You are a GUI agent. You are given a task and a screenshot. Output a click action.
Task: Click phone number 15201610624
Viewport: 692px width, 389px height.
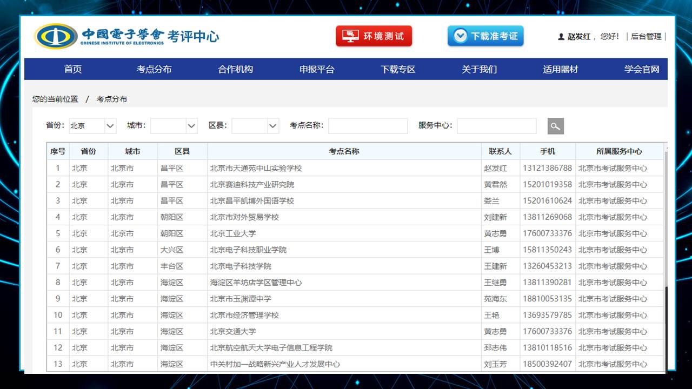[547, 200]
